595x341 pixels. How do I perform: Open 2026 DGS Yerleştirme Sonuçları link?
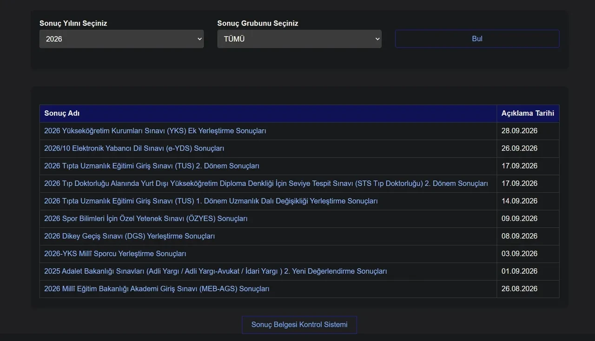point(130,236)
